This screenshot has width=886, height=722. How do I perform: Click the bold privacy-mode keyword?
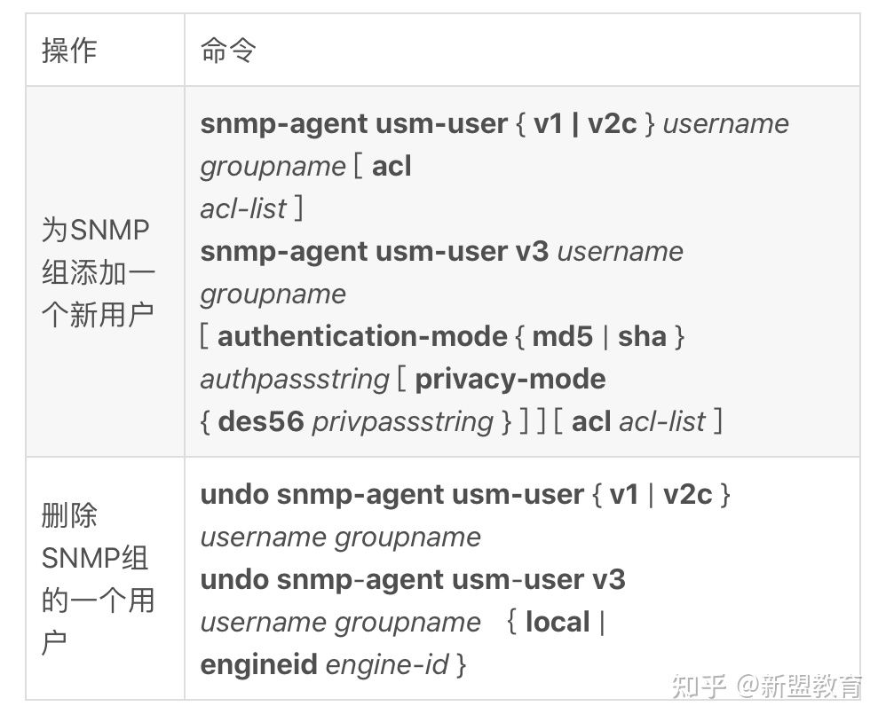click(510, 379)
